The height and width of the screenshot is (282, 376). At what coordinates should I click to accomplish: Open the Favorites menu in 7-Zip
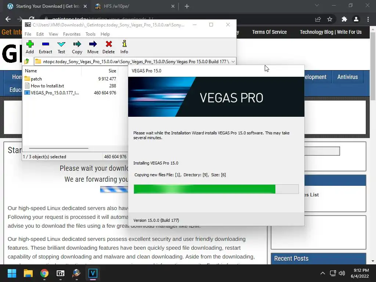72,34
